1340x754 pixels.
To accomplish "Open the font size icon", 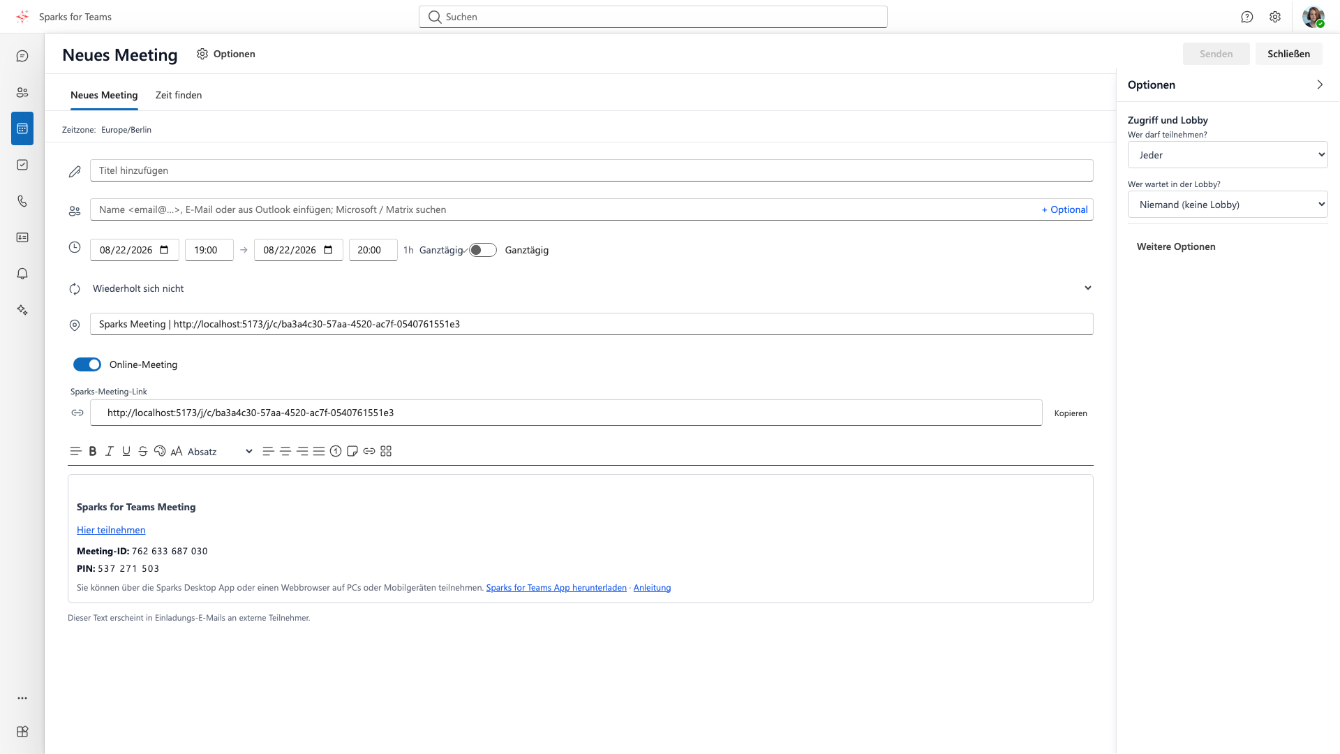I will (x=177, y=452).
